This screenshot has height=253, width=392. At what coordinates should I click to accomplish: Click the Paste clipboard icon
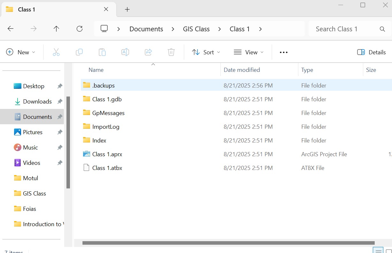pos(102,52)
